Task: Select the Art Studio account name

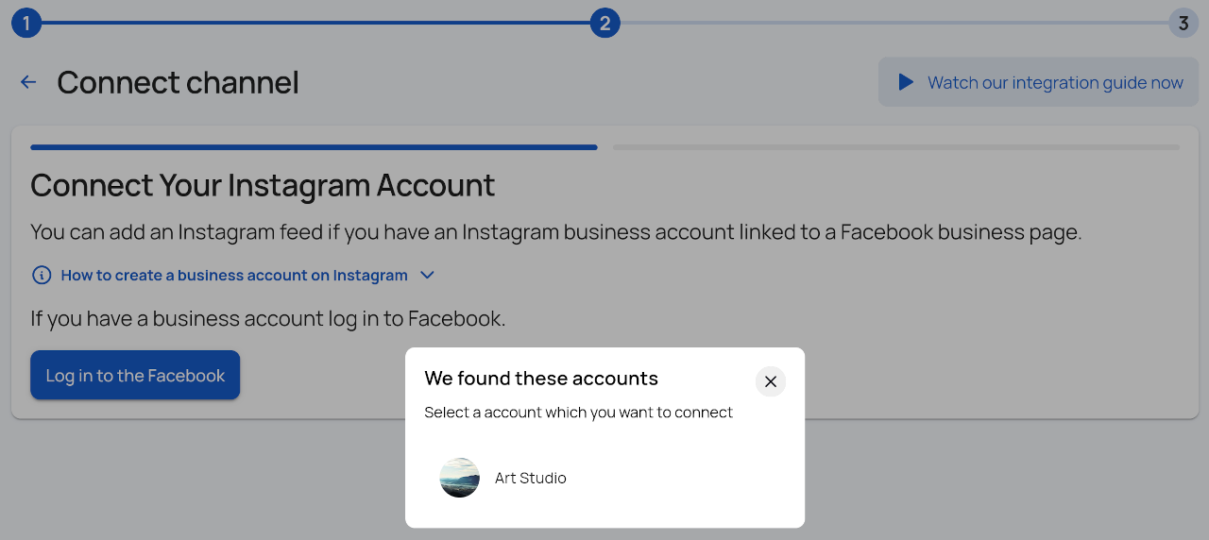Action: (531, 478)
